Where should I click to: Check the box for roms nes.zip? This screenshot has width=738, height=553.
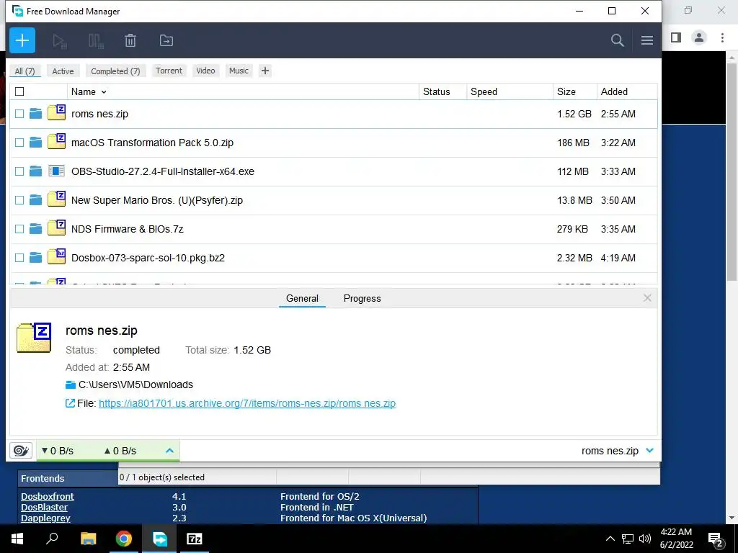tap(19, 114)
